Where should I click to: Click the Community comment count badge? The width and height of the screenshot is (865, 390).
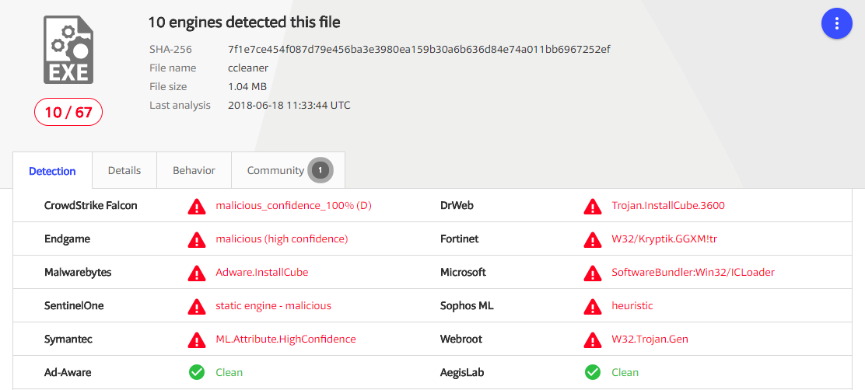320,170
